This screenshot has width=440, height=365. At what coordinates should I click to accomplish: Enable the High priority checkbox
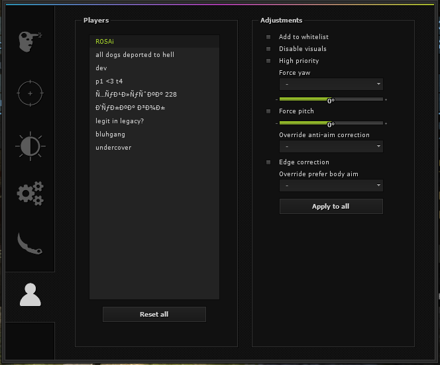coord(268,61)
